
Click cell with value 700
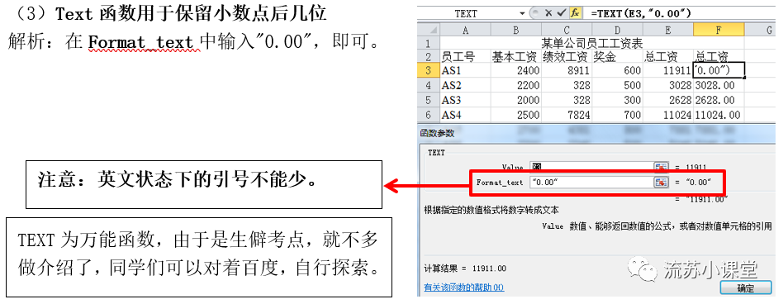coord(617,115)
